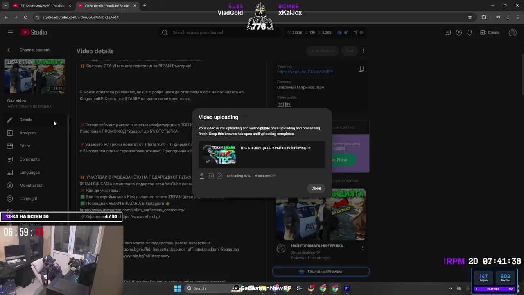Show hidden system tray icons
Screen dimensions: 524x295
click(450, 288)
